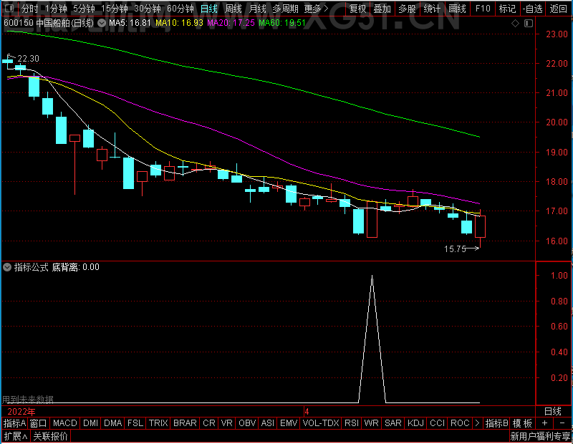Screen dimensions: 573x444
Task: Select the 30分钟 period
Action: click(148, 9)
